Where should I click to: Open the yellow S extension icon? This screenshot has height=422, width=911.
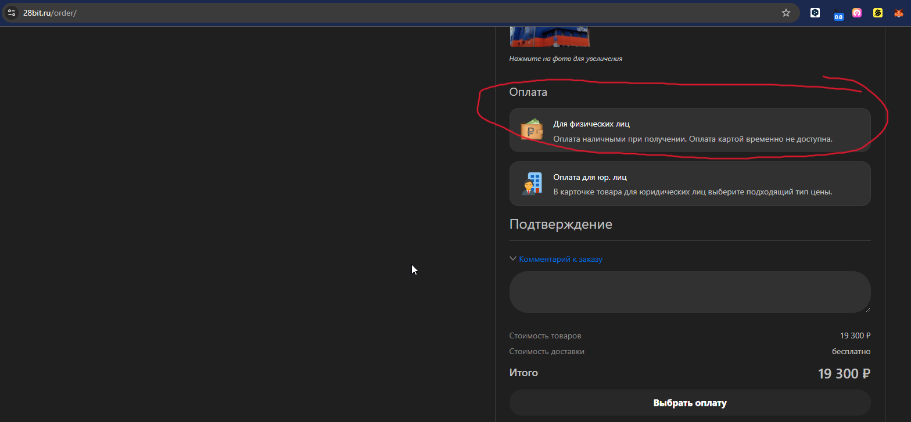coord(878,13)
